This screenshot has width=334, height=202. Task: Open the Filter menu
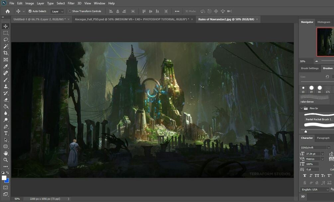[71, 3]
